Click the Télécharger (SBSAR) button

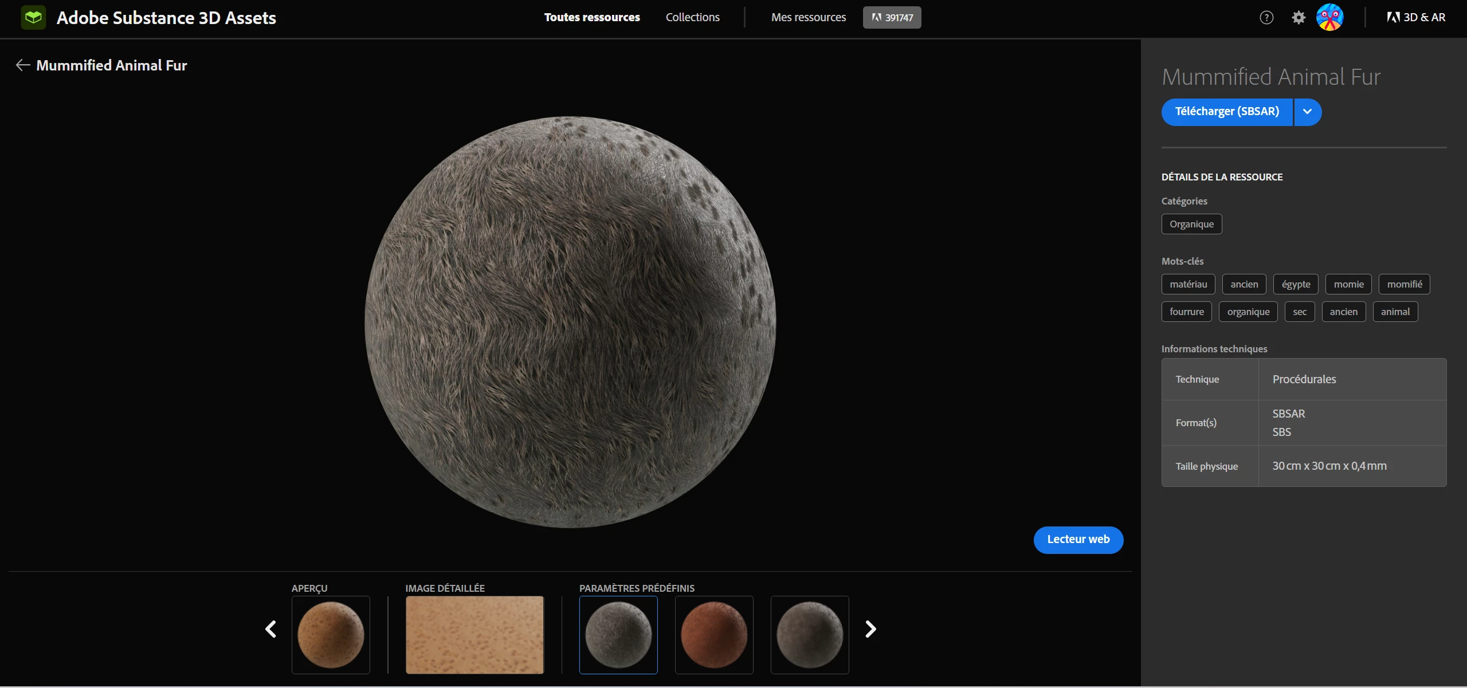[x=1227, y=112]
